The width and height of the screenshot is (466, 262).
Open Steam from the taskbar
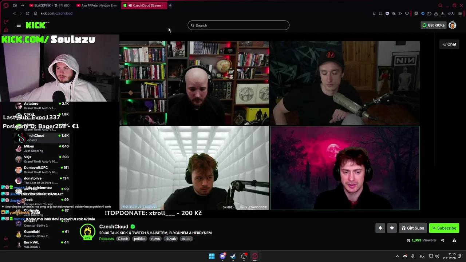point(233,256)
